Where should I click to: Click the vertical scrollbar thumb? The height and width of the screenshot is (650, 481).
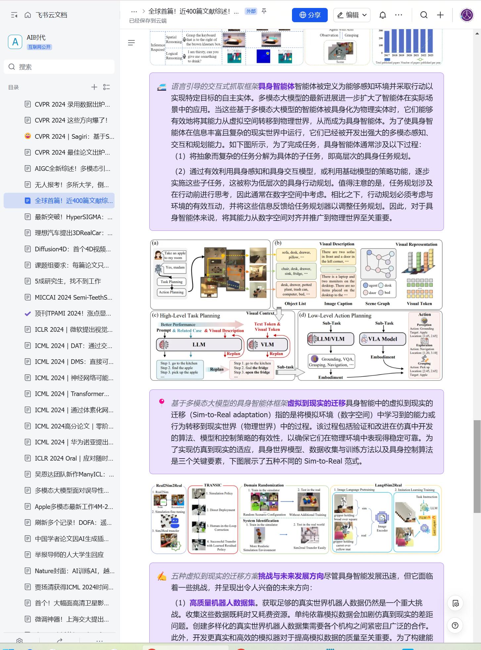click(x=477, y=467)
